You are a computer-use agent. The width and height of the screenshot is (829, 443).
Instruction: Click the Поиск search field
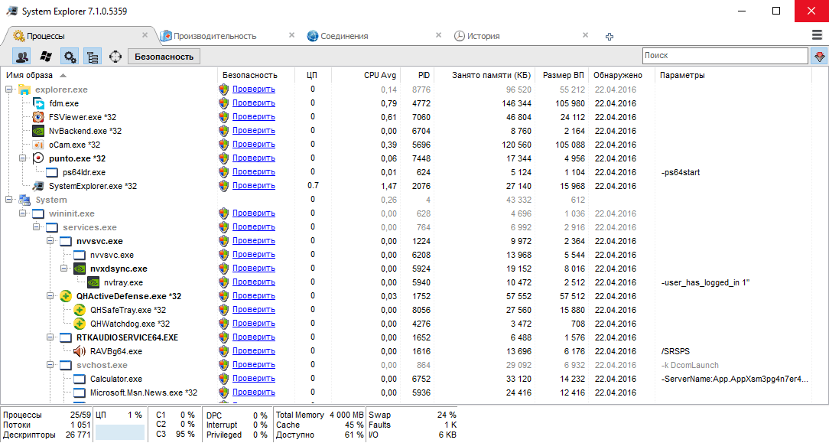coord(725,56)
